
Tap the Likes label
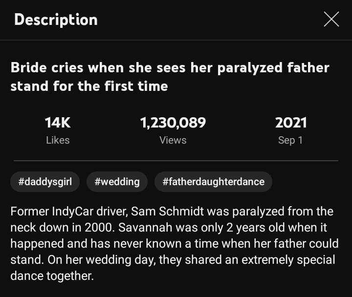click(58, 140)
